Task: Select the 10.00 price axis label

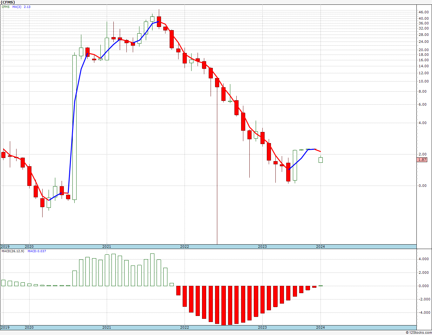Action: pos(424,81)
